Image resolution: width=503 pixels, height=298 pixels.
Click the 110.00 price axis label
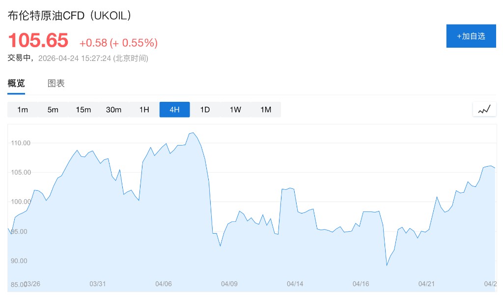[21, 143]
